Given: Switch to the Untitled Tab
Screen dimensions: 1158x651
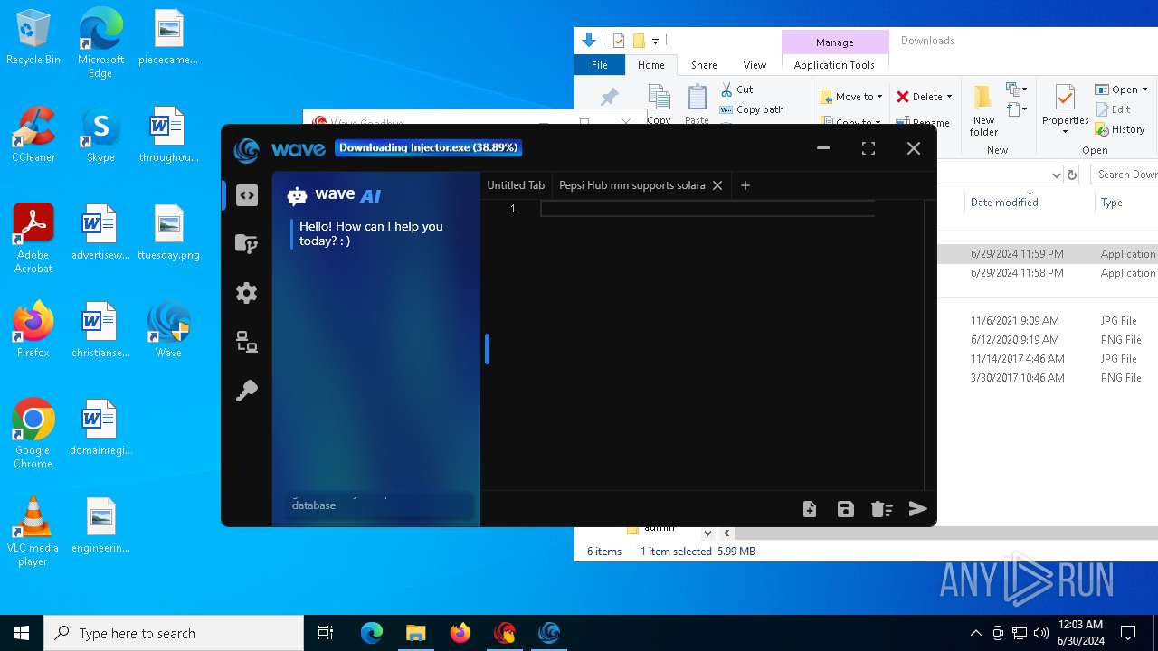Looking at the screenshot, I should tap(516, 185).
